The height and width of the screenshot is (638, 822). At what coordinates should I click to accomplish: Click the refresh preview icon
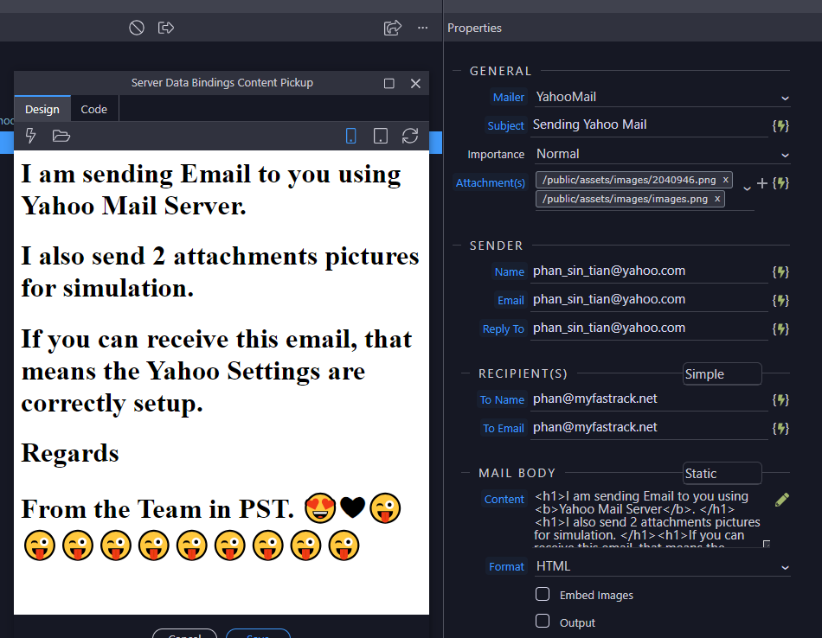pos(410,137)
